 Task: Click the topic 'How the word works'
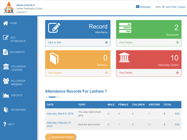pyautogui.click(x=89, y=124)
